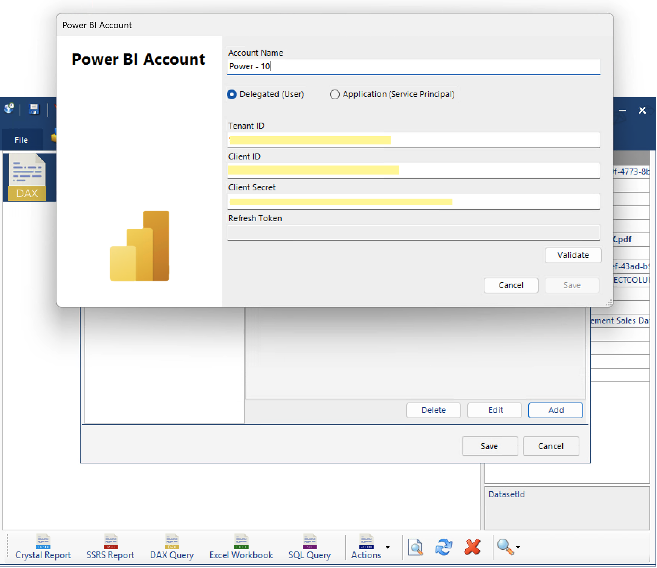This screenshot has width=657, height=568.
Task: Click the preview magnifier page icon
Action: point(416,547)
